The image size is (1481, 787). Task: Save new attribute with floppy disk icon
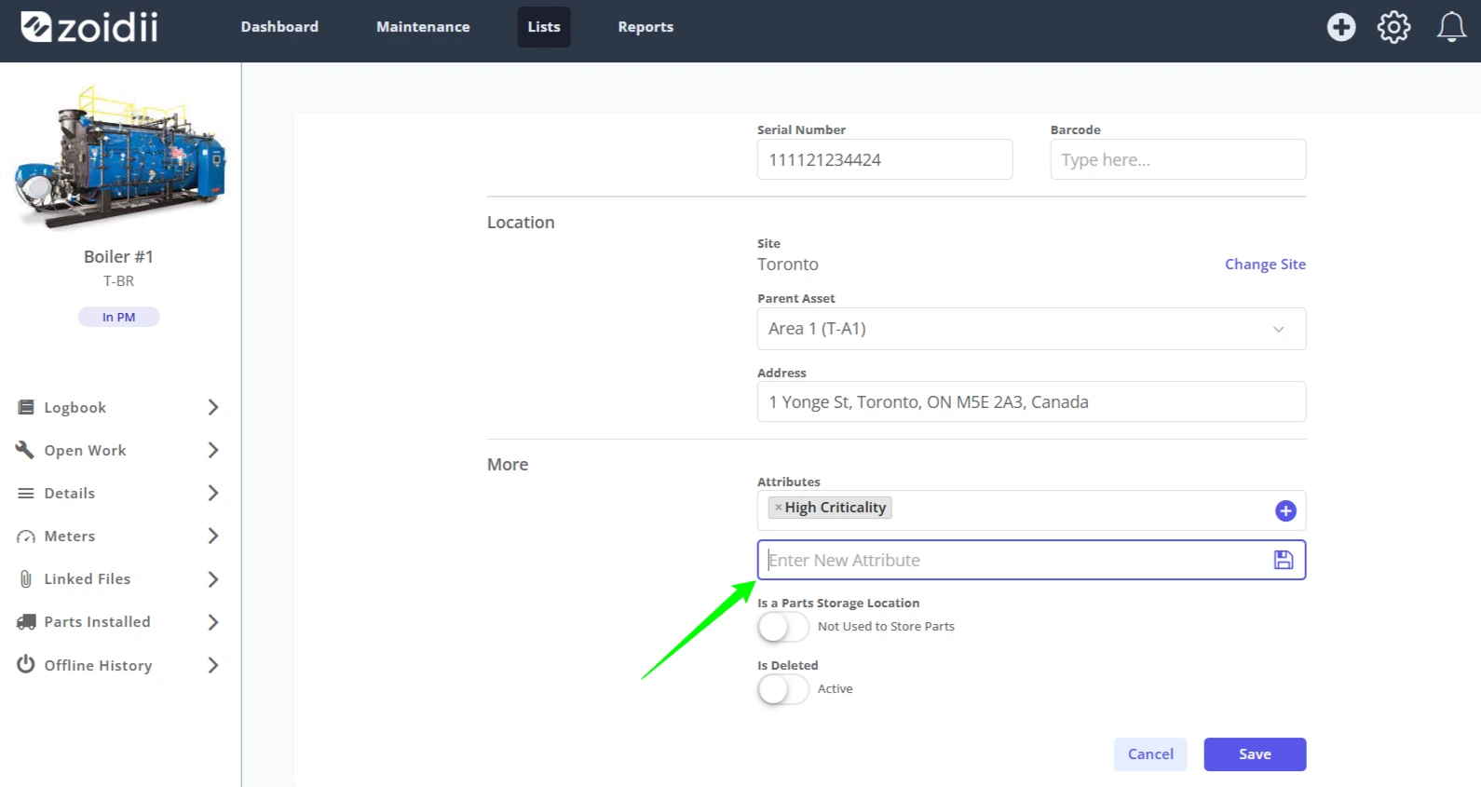(x=1284, y=560)
